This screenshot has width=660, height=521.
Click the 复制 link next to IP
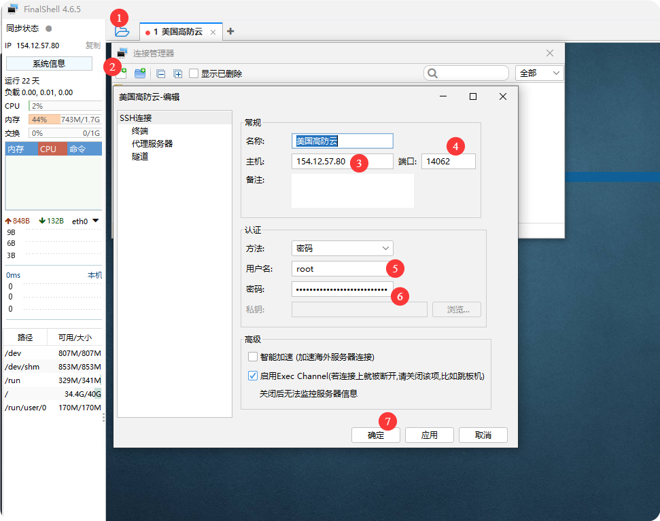(93, 46)
